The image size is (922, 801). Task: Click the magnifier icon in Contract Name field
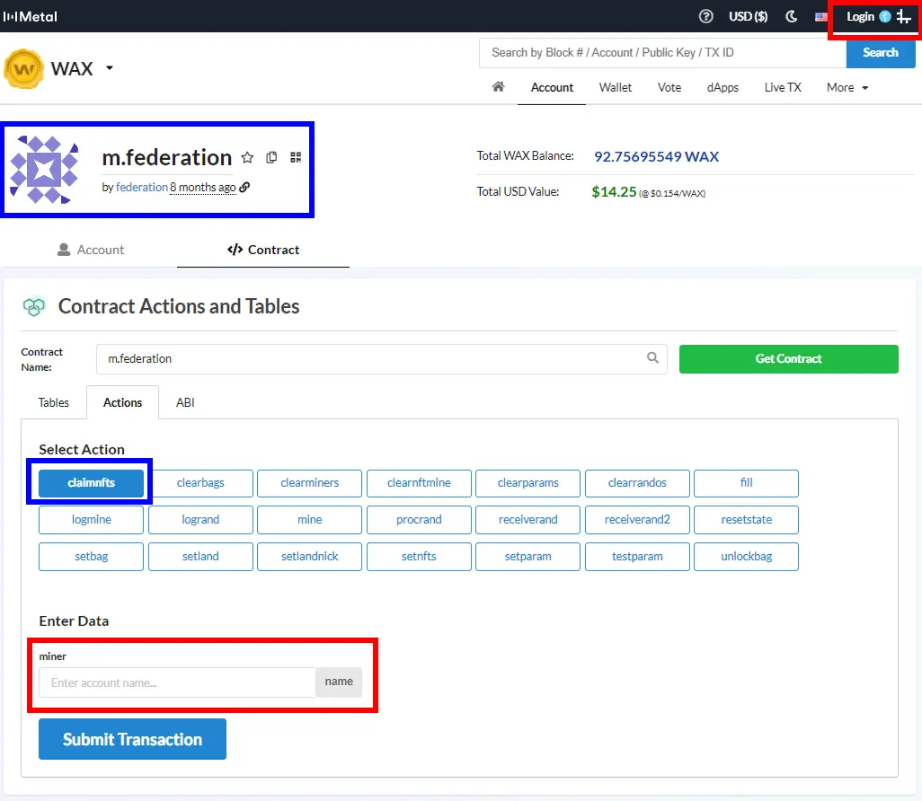652,358
